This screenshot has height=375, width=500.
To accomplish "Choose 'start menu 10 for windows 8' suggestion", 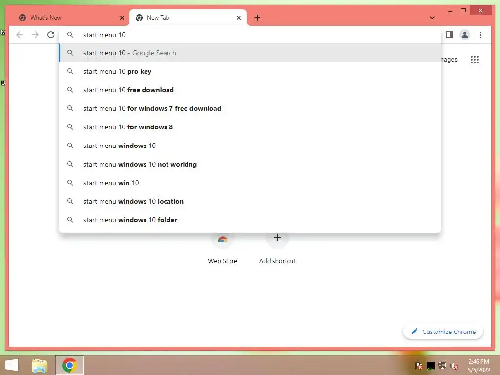I will [250, 127].
